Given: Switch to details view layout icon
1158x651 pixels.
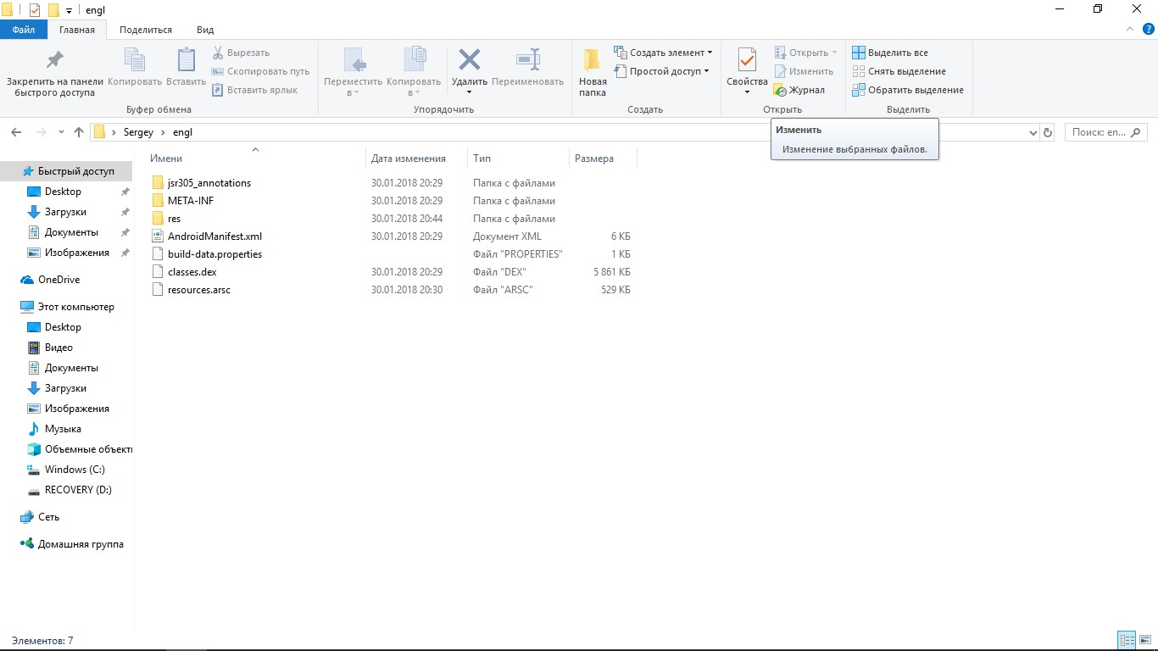Looking at the screenshot, I should point(1127,641).
